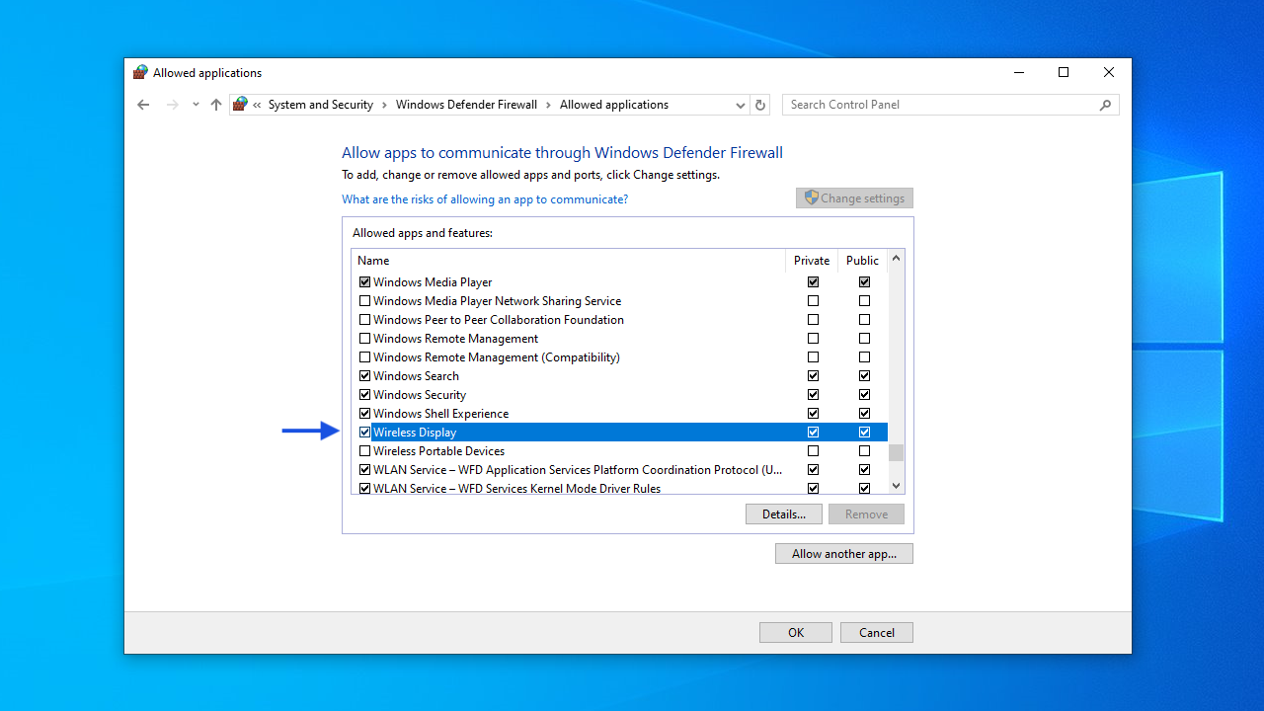Go up one level arrow

[x=216, y=105]
